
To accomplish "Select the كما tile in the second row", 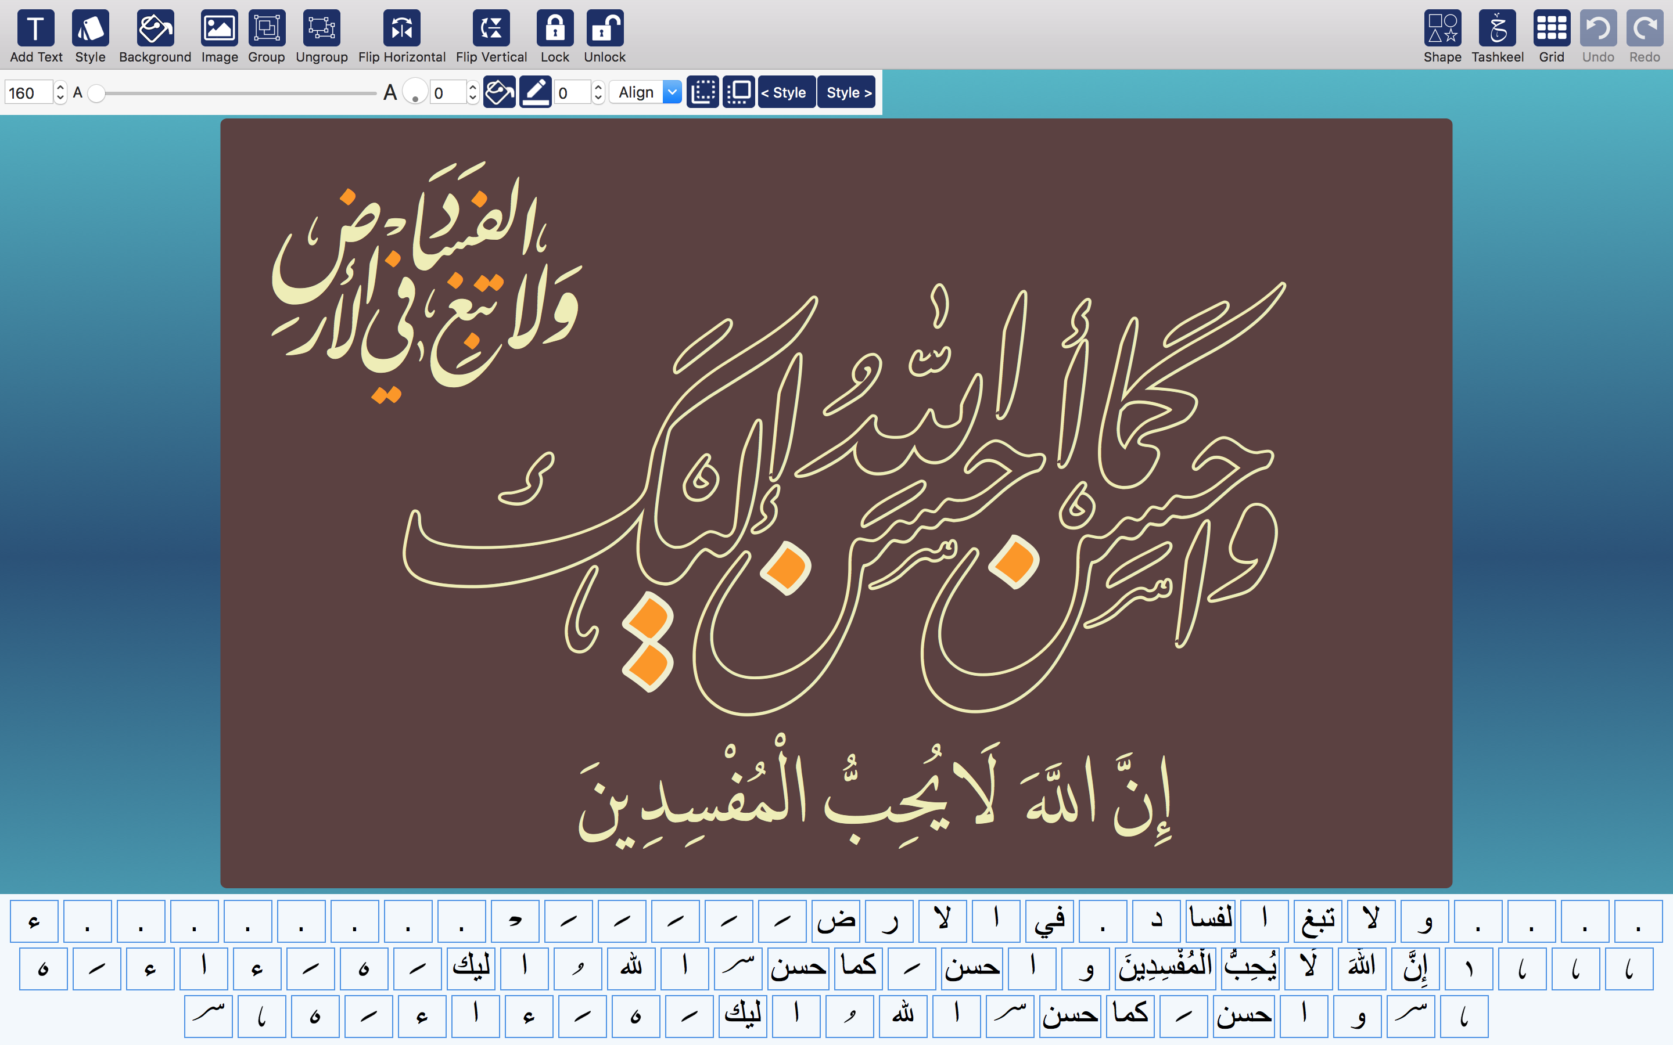I will 858,968.
